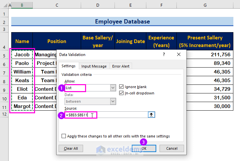Select column C header

click(x=57, y=5)
